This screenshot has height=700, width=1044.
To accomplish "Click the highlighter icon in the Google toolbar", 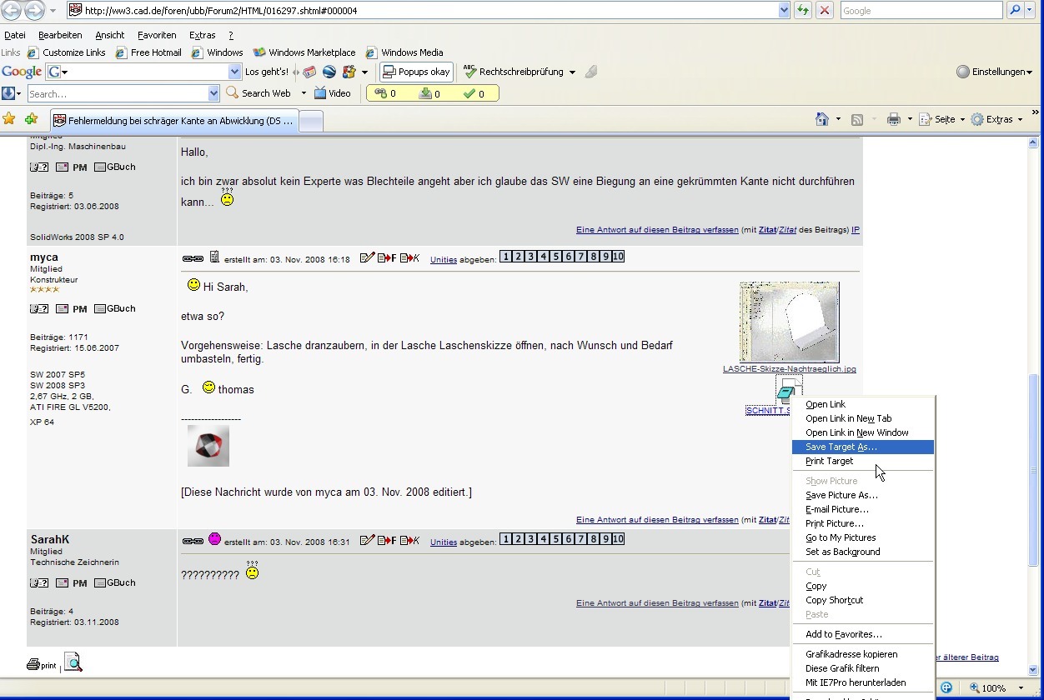I will click(591, 72).
